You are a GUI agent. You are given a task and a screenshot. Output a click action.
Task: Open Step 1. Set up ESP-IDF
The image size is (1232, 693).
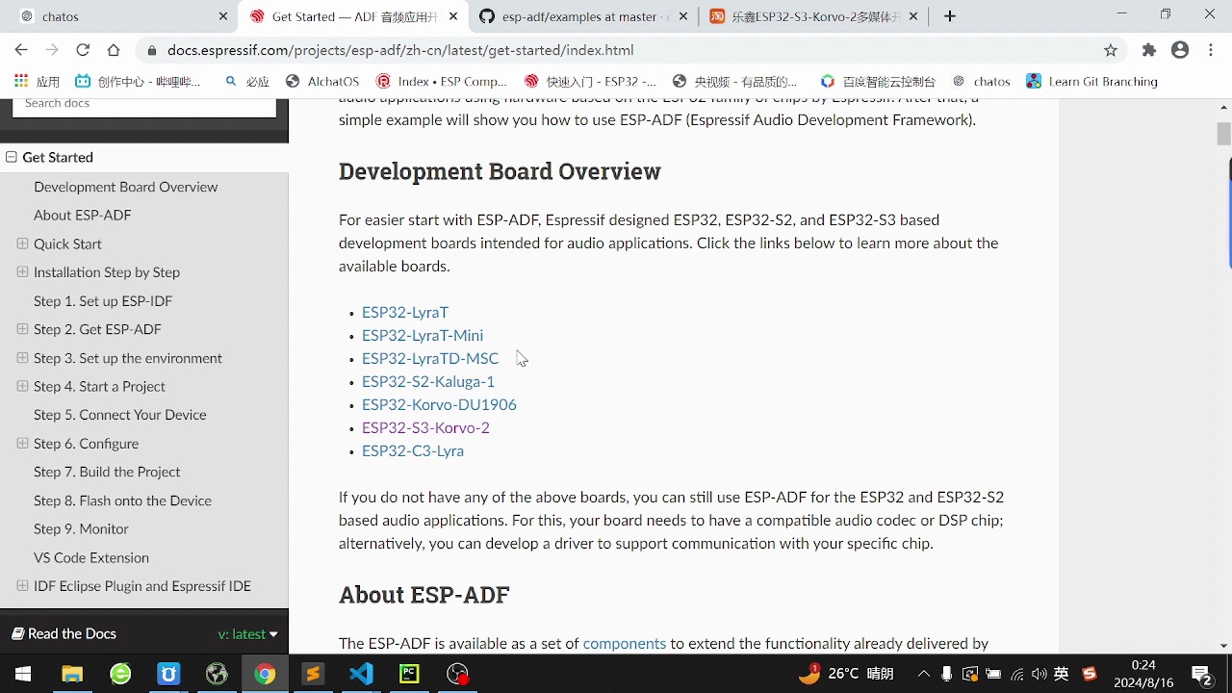103,301
